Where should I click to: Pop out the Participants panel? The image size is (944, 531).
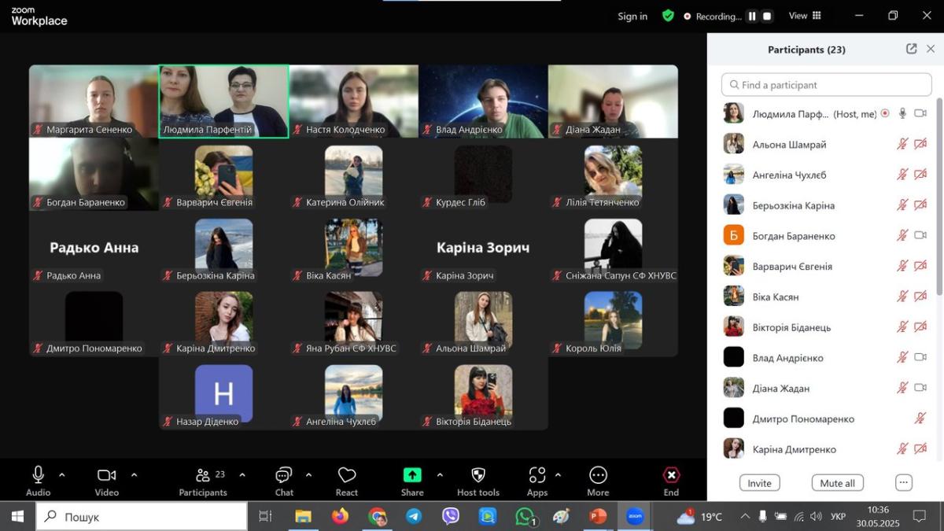911,49
